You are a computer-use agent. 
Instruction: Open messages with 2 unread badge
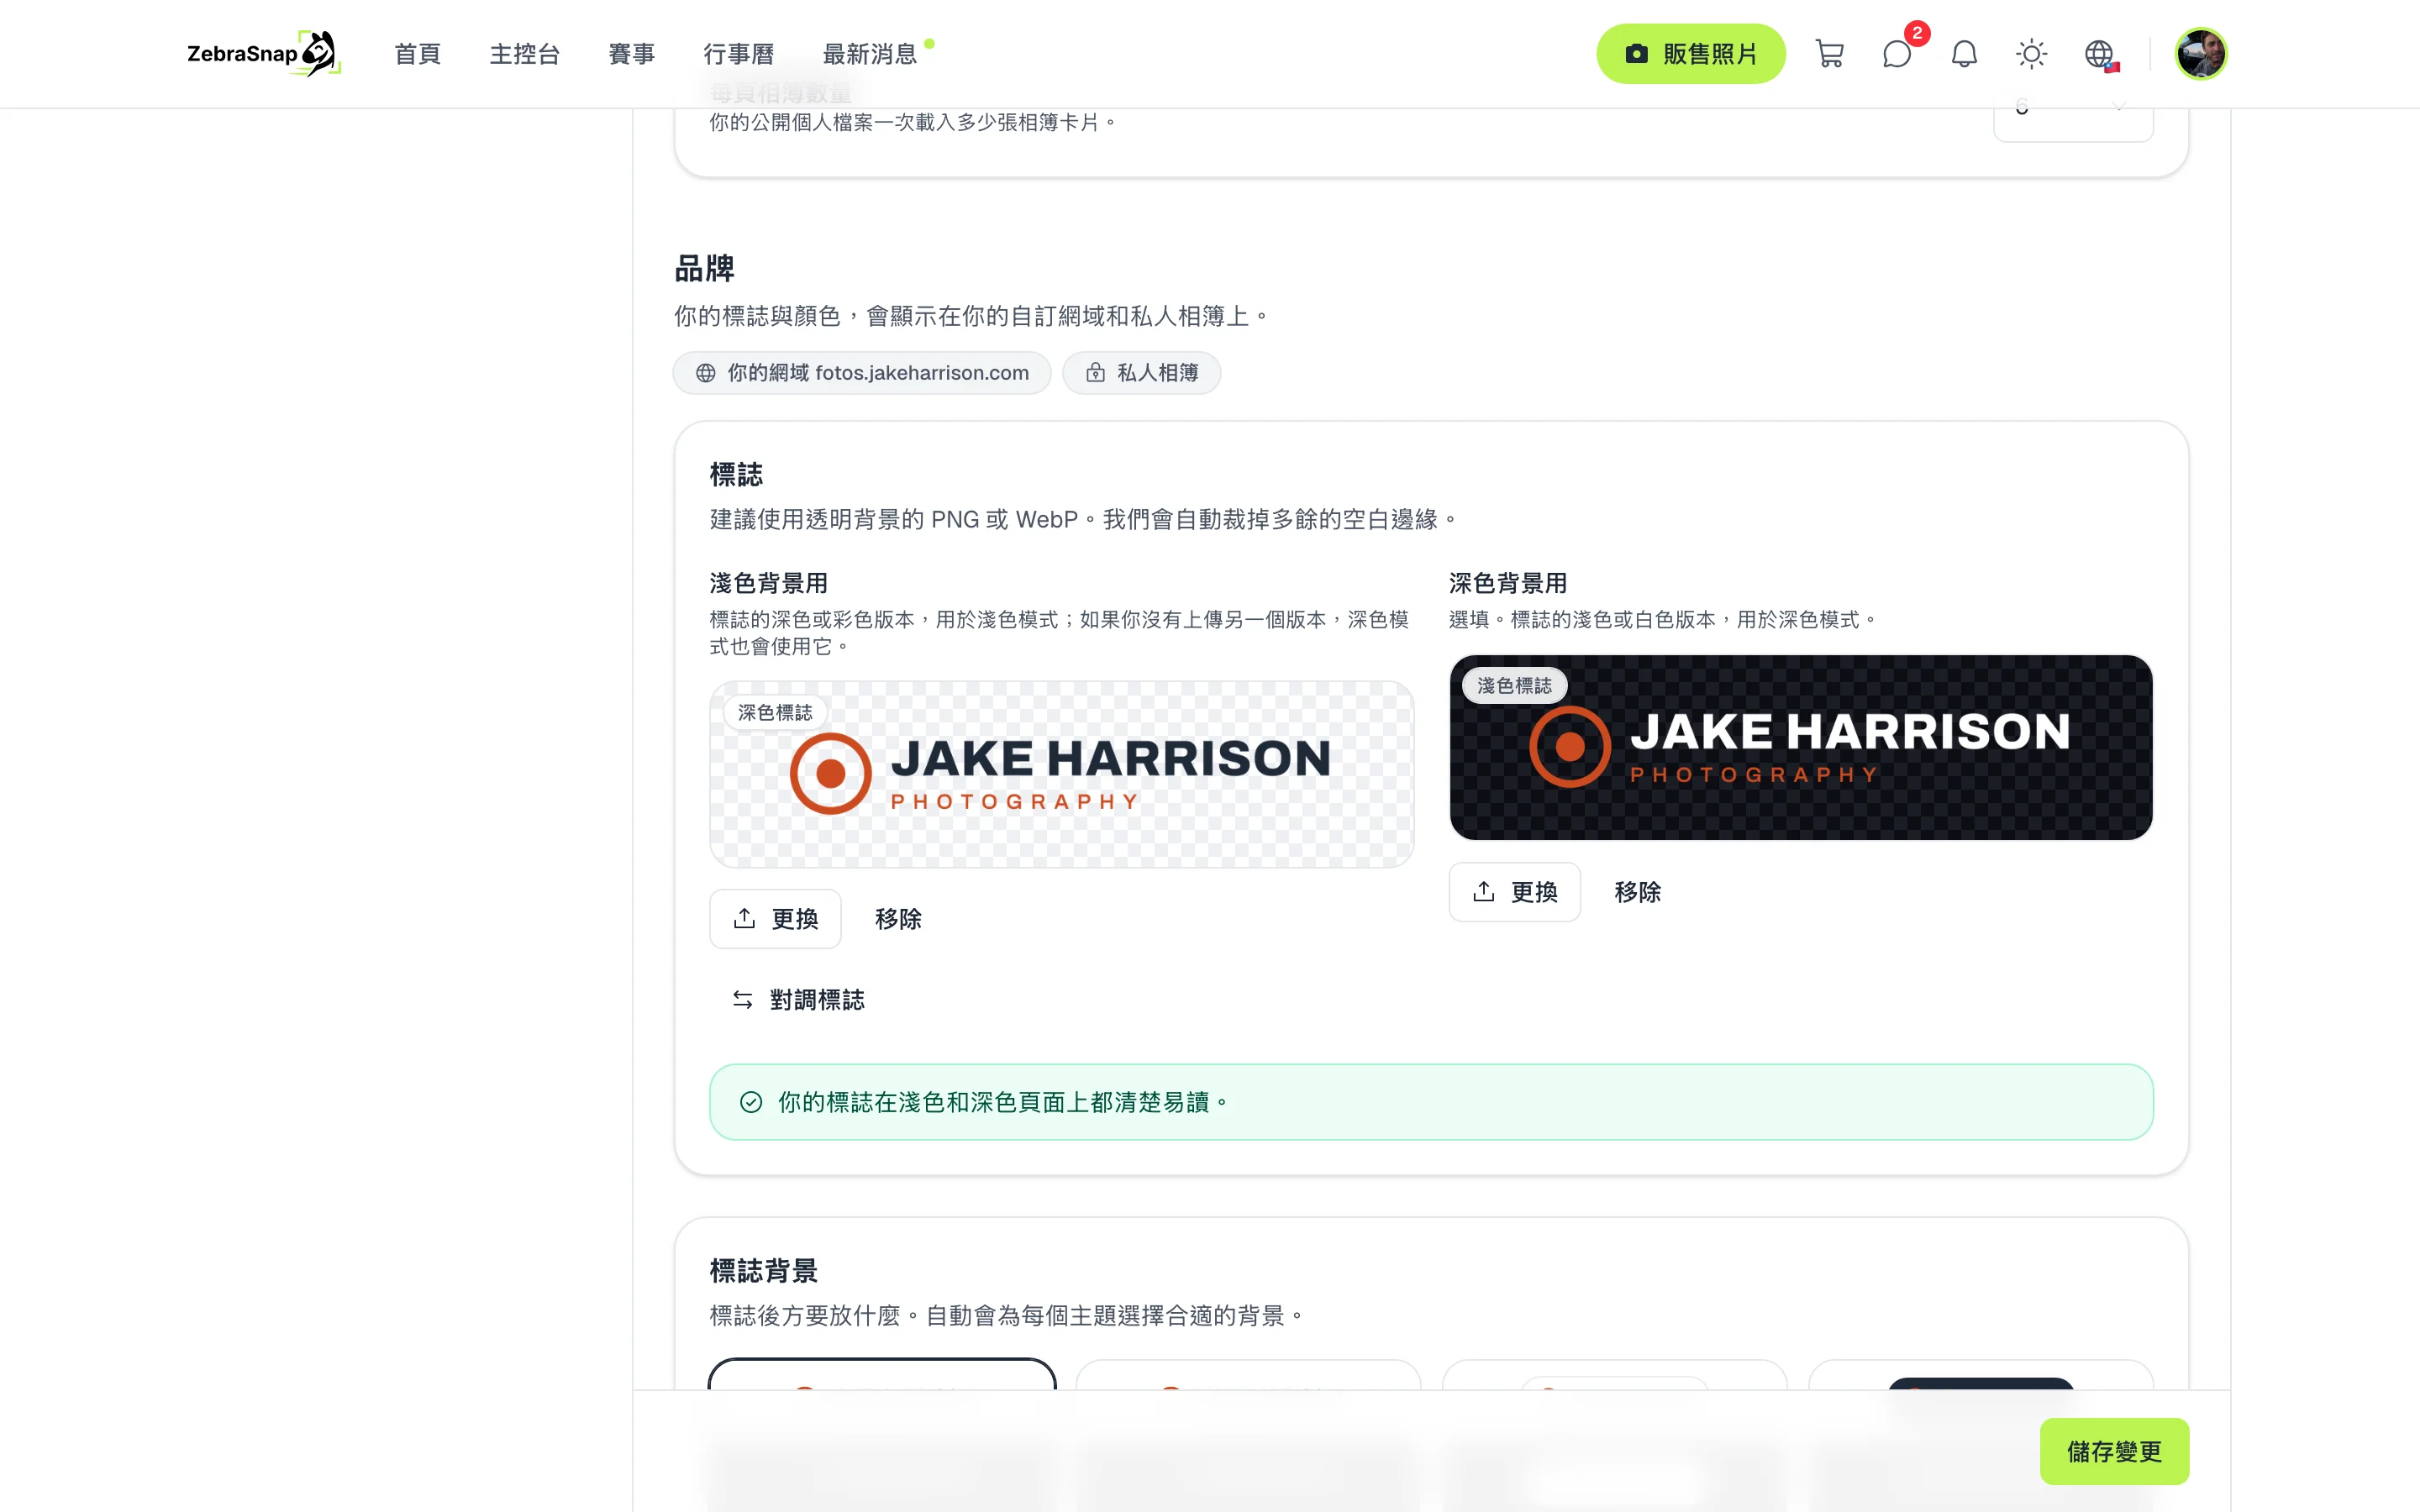tap(1897, 54)
